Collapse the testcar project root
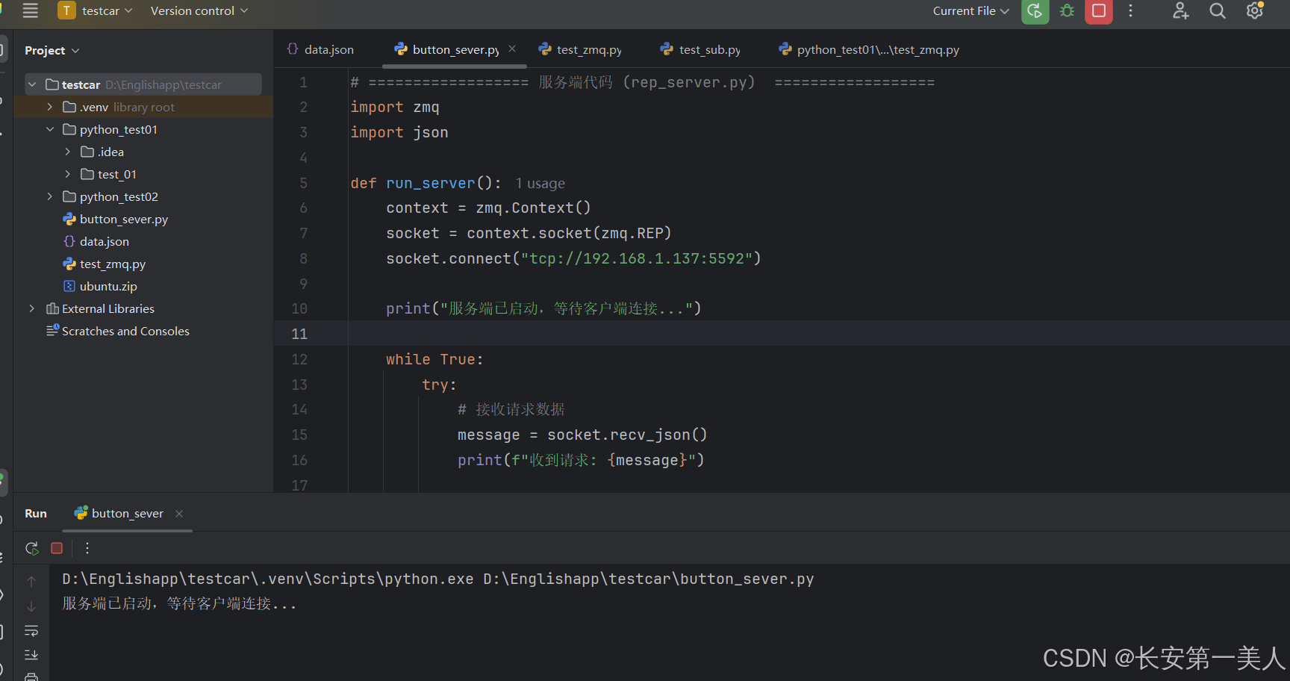The height and width of the screenshot is (681, 1290). (x=32, y=84)
